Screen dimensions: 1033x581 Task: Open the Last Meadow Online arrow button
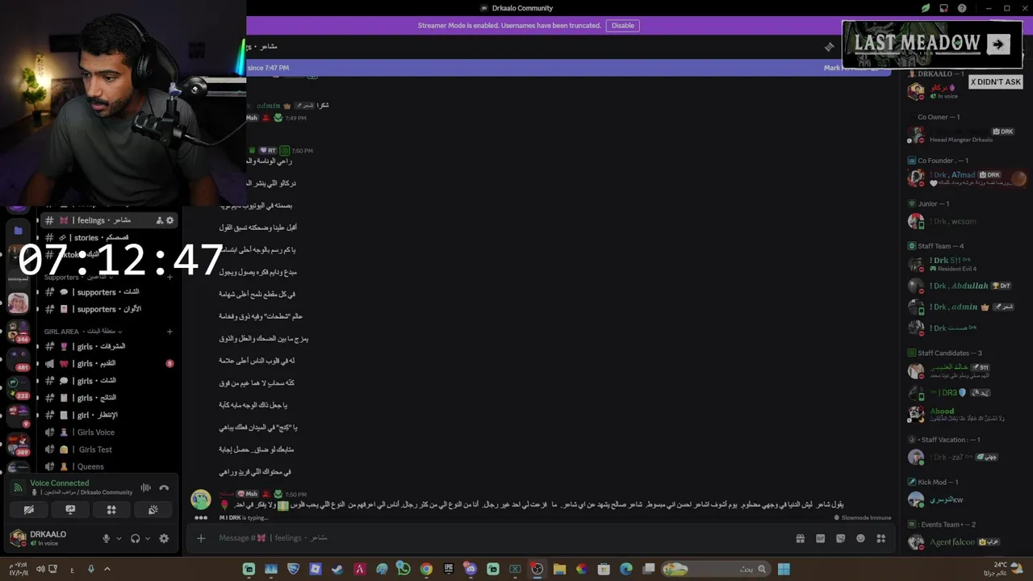tap(998, 44)
